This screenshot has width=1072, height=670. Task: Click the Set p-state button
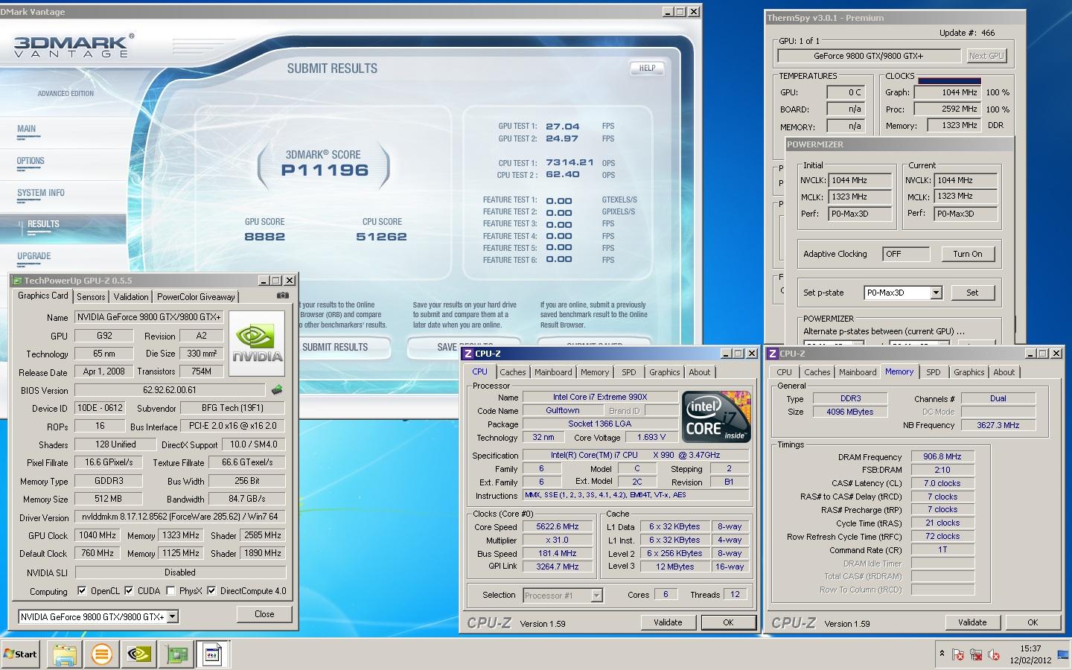coord(972,293)
